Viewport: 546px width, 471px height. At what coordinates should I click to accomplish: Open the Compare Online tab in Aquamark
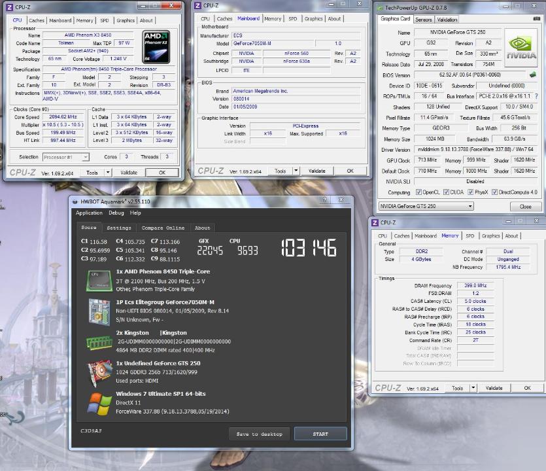pos(163,228)
